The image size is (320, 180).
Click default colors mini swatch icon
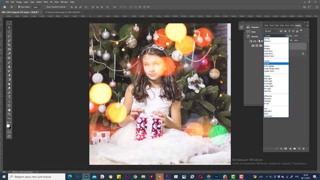click(x=7, y=122)
